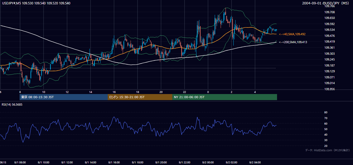Click hour label 12 under the price chart
The height and width of the screenshot is (165, 353).
[x=67, y=92]
